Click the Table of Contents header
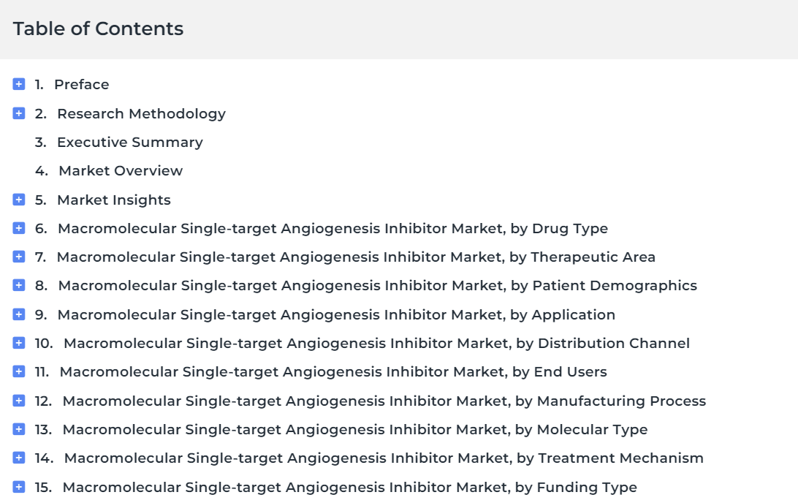798x503 pixels. pos(98,29)
